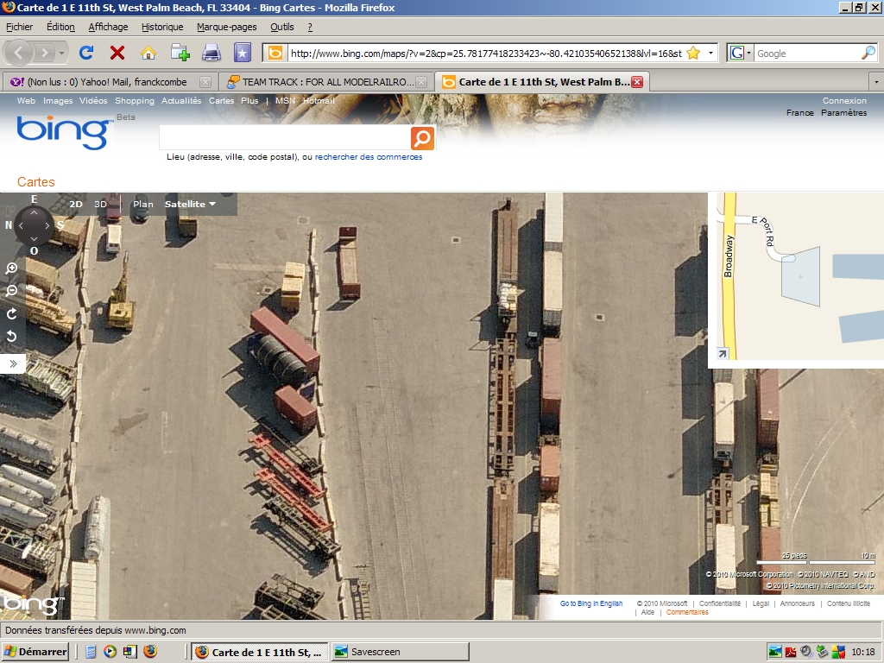Click the magnifier in the Google search box
Screen dimensions: 884x663
(x=868, y=53)
